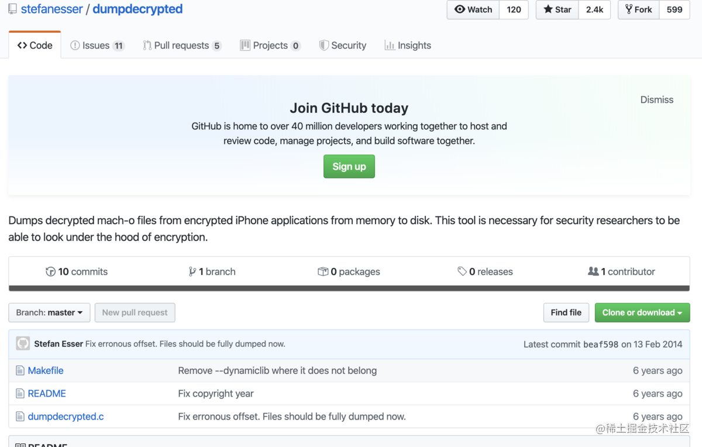Click the project board icon on Projects tab

[x=245, y=45]
